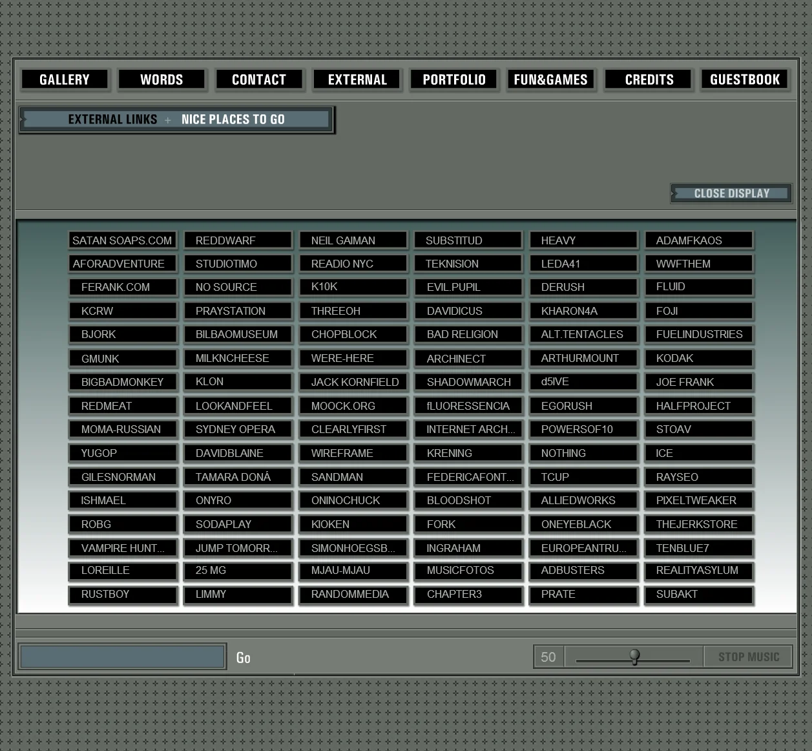
Task: Open the FERANK.COM link
Action: coord(123,287)
